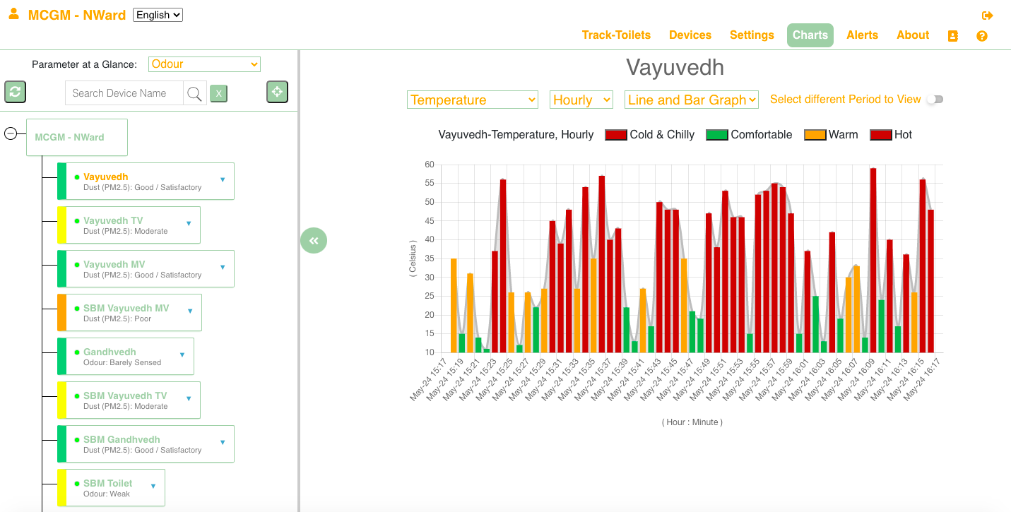Click the user profile icon beside MCGM

pos(13,14)
